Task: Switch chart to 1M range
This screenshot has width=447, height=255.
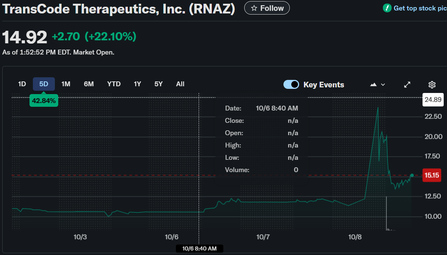Action: coord(66,84)
